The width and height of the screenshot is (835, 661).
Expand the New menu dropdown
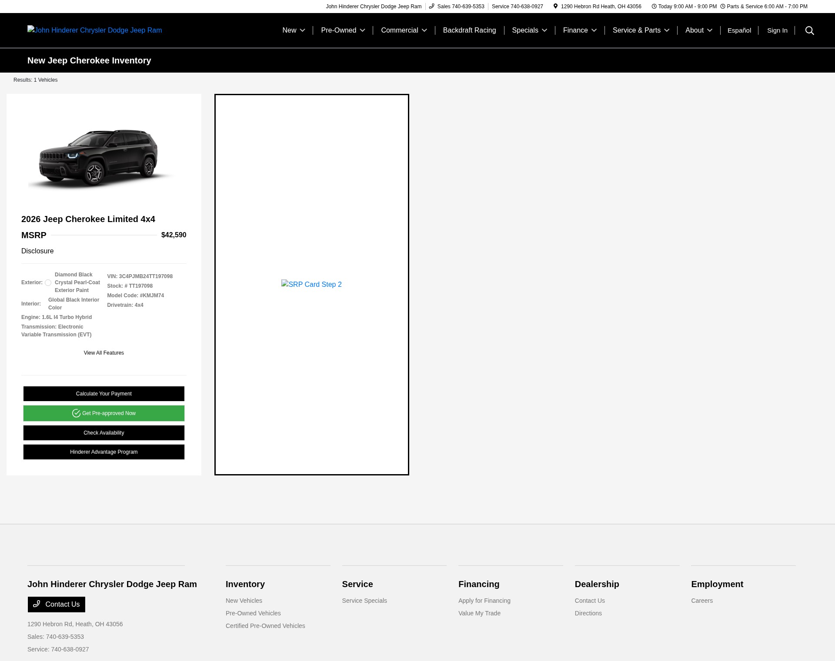294,30
